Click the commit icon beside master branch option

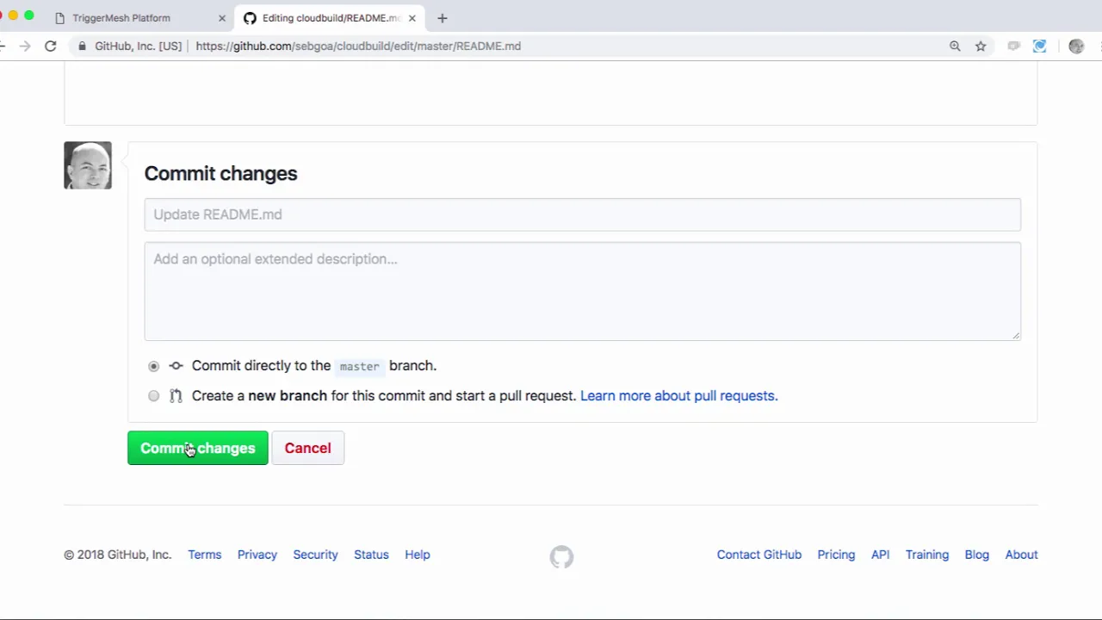[176, 366]
